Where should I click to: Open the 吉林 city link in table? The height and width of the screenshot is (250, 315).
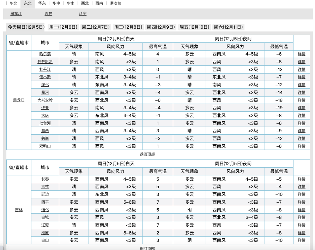click(45, 187)
